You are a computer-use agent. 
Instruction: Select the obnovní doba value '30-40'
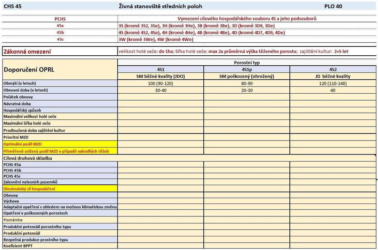click(161, 90)
